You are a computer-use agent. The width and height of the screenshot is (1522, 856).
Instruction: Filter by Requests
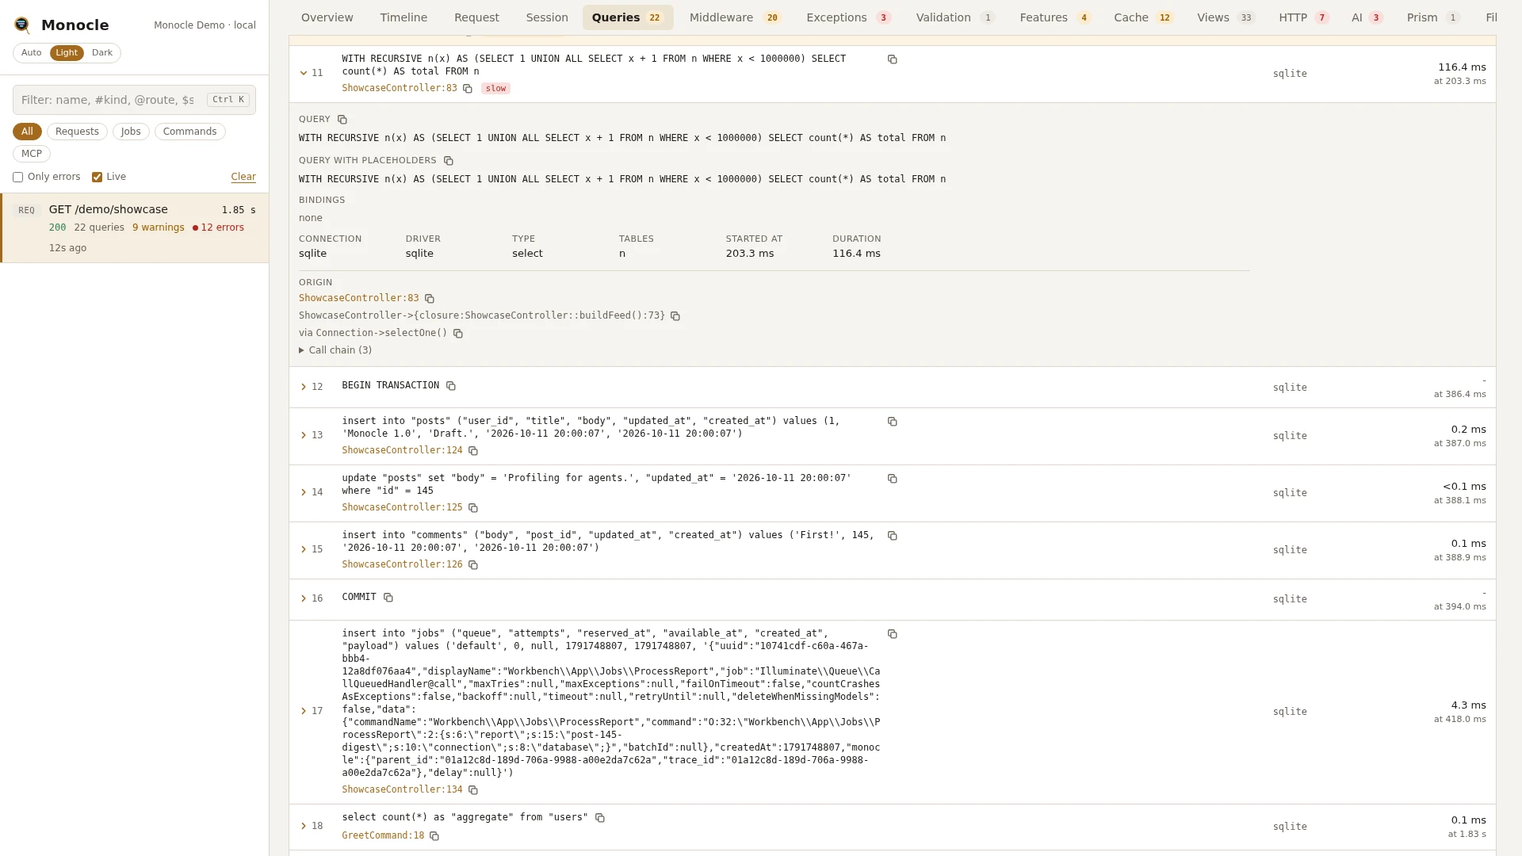tap(77, 132)
